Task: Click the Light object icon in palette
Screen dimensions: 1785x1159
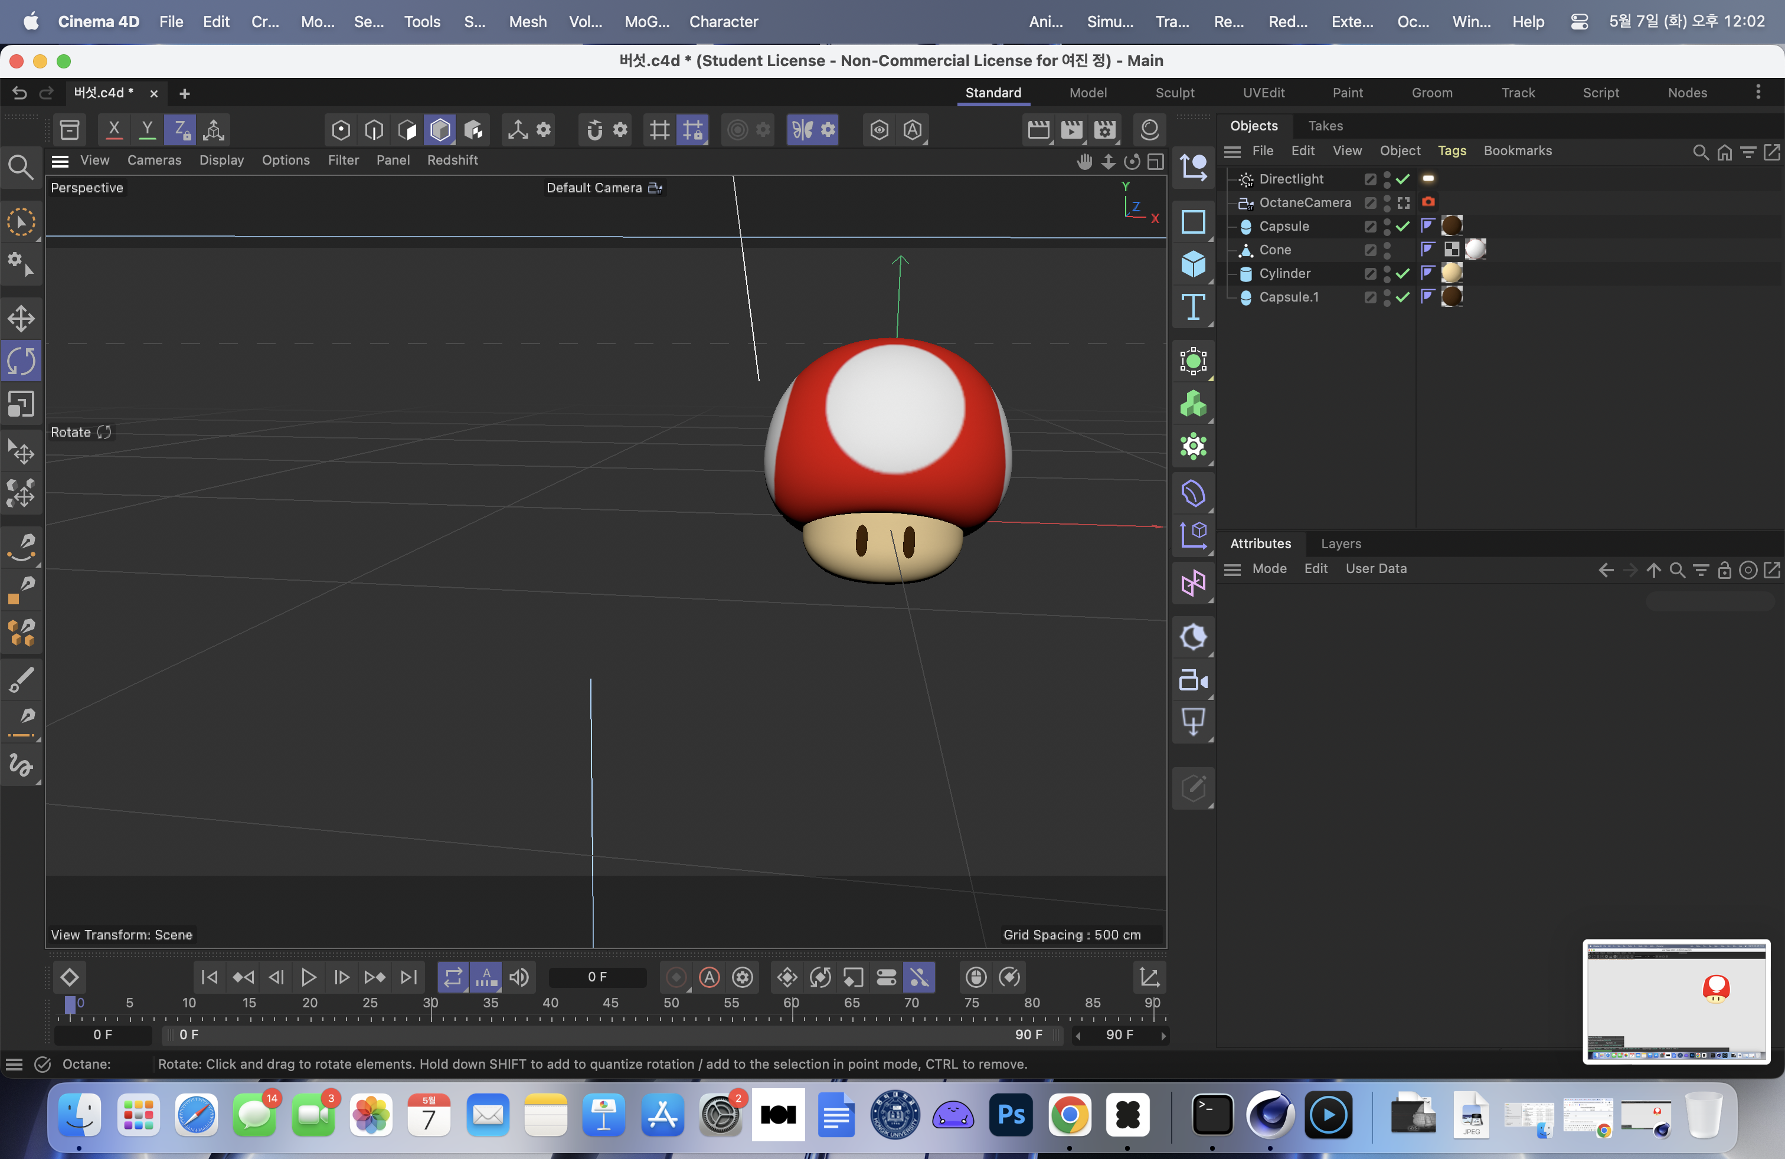Action: 1194,637
